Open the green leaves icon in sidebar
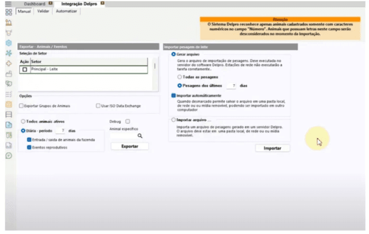The image size is (369, 234). 9,84
